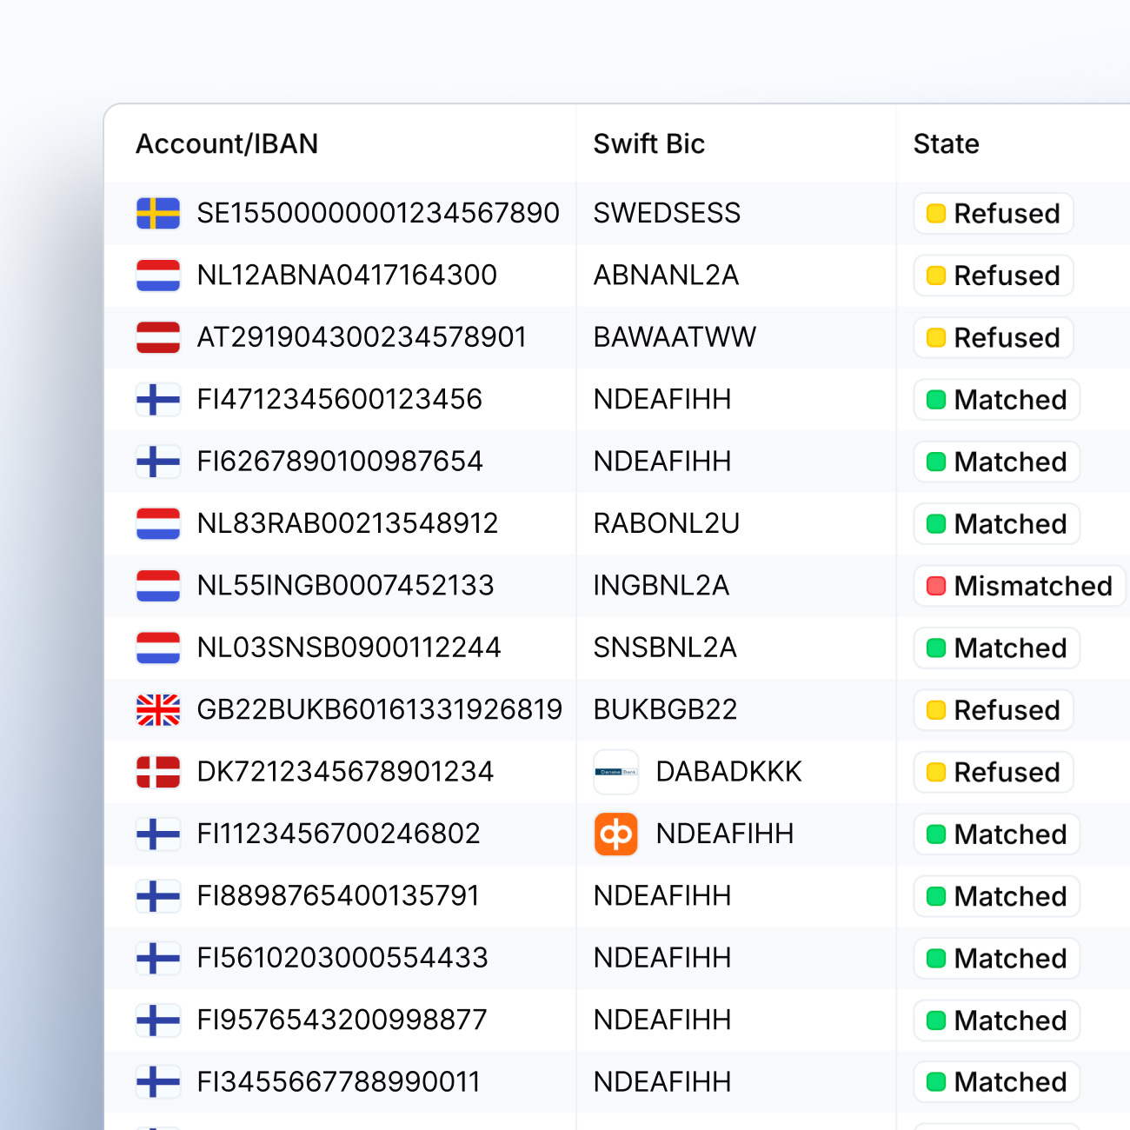Select the SNSBNL2A Swift code cell

(665, 648)
